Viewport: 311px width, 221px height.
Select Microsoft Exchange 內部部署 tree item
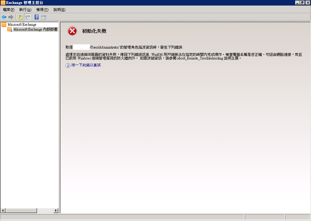point(35,29)
